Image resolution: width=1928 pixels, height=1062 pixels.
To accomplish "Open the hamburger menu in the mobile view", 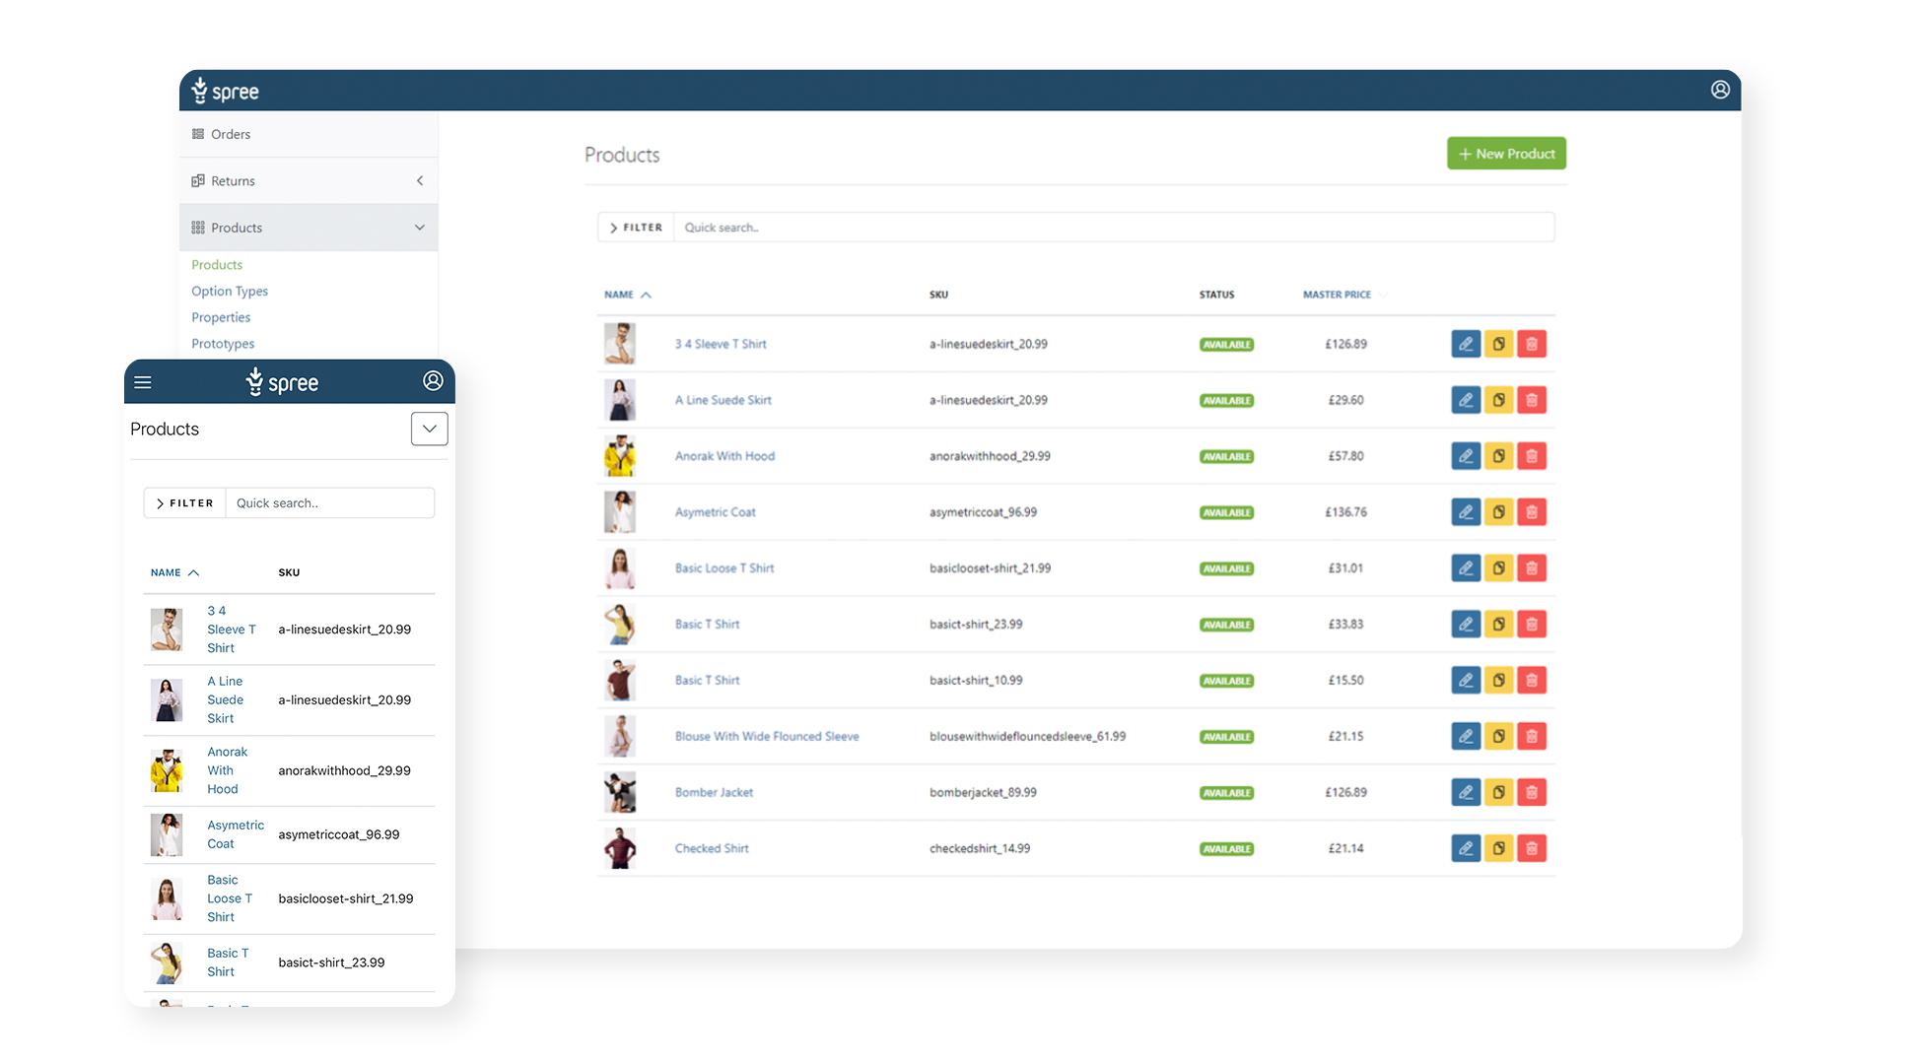I will (x=143, y=382).
